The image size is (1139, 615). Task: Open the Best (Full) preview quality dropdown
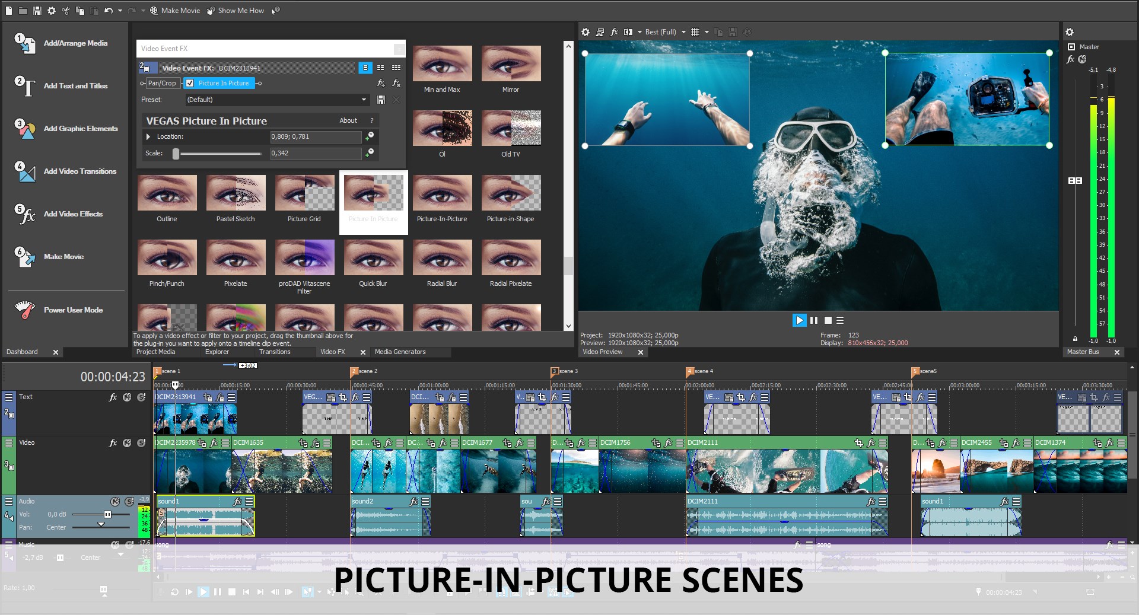[663, 32]
